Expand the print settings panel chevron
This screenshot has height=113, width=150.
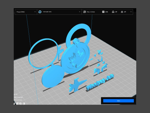point(131,12)
